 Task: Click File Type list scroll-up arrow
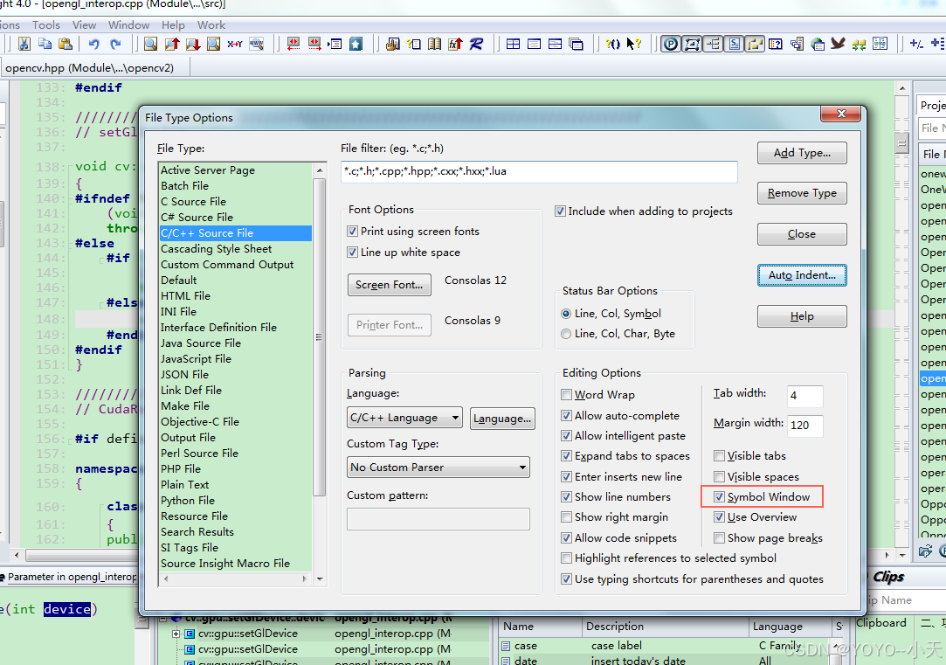pyautogui.click(x=320, y=170)
